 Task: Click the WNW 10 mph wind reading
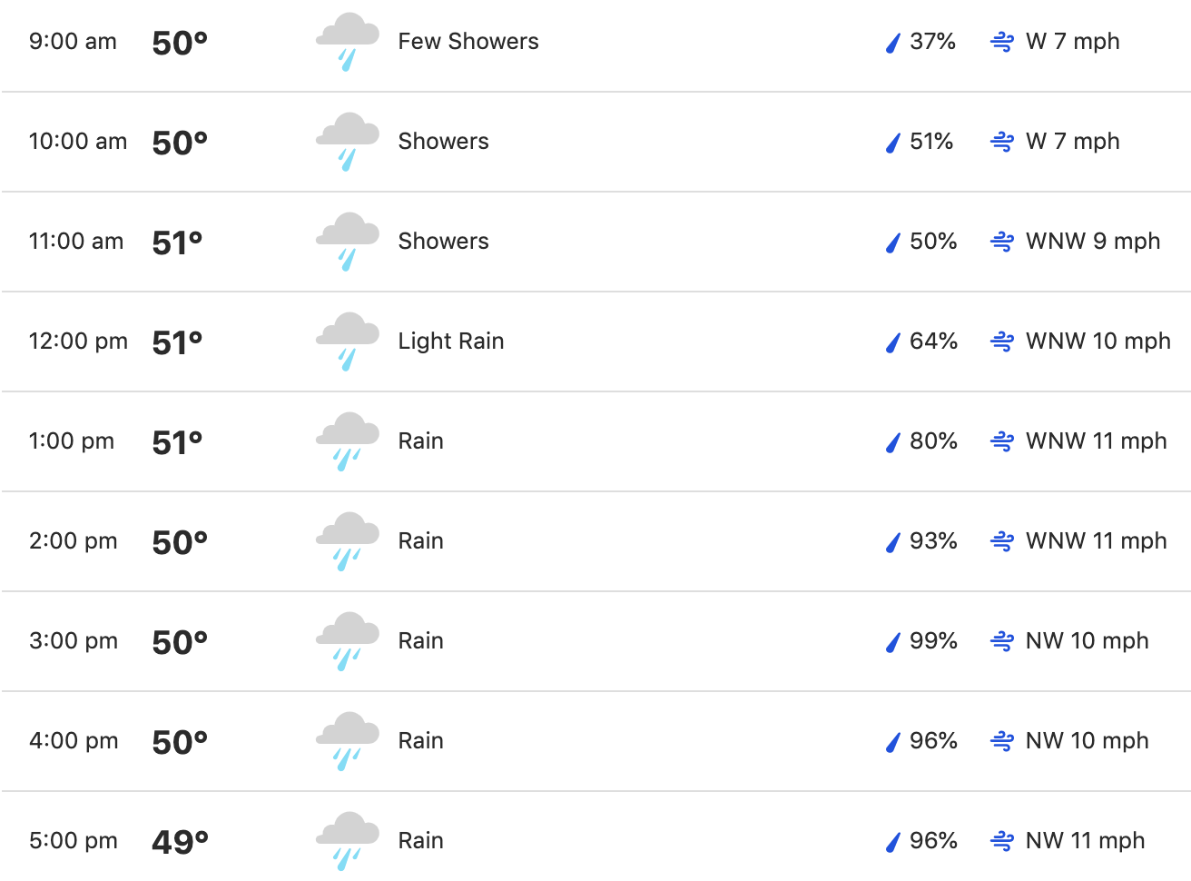[x=1098, y=342]
